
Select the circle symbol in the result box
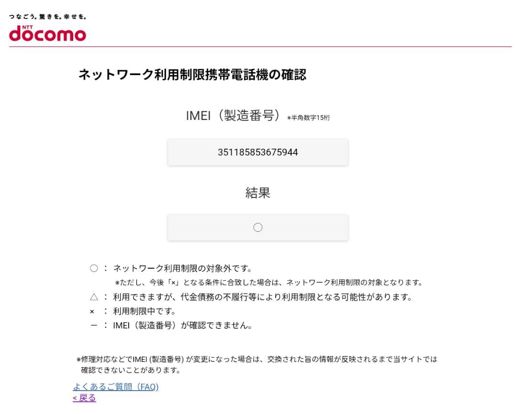[x=258, y=227]
